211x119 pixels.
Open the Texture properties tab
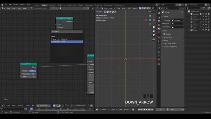pos(159,64)
